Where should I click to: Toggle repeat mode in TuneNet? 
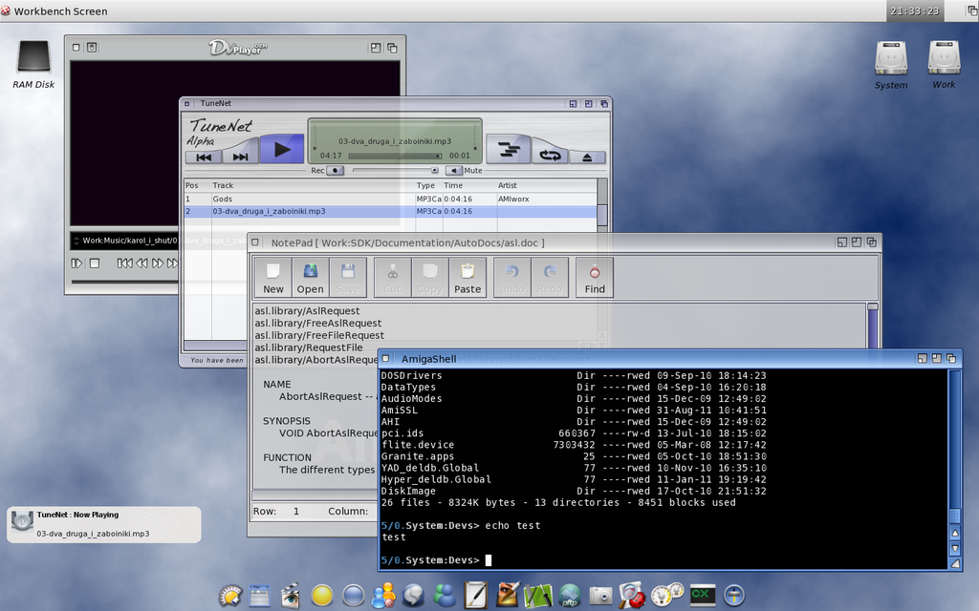coord(550,154)
